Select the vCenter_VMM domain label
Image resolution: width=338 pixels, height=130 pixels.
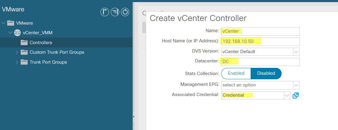point(38,33)
